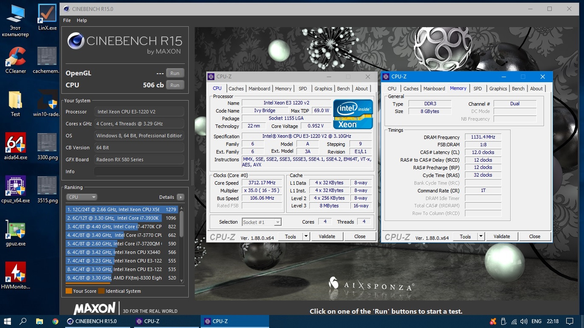The width and height of the screenshot is (584, 328).
Task: Click the red-orange tray application icon
Action: click(493, 321)
